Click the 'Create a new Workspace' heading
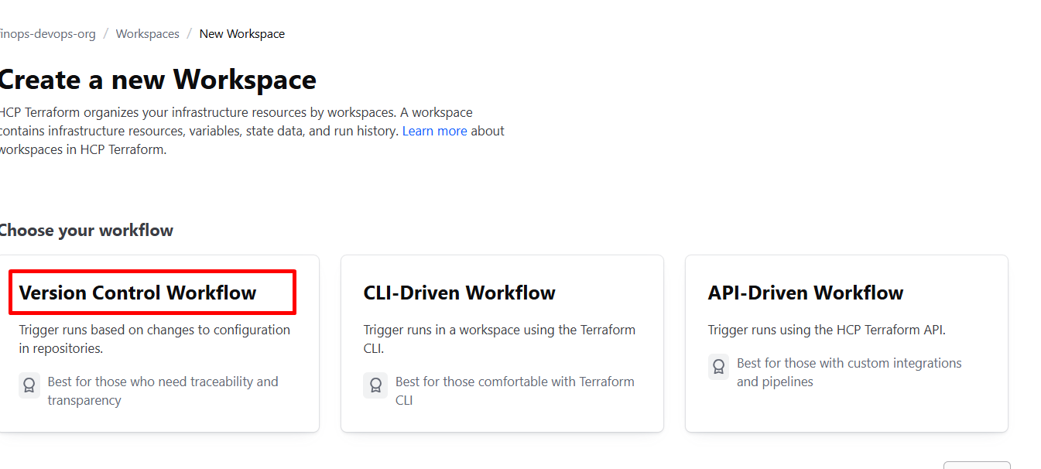Image resolution: width=1041 pixels, height=469 pixels. tap(157, 80)
